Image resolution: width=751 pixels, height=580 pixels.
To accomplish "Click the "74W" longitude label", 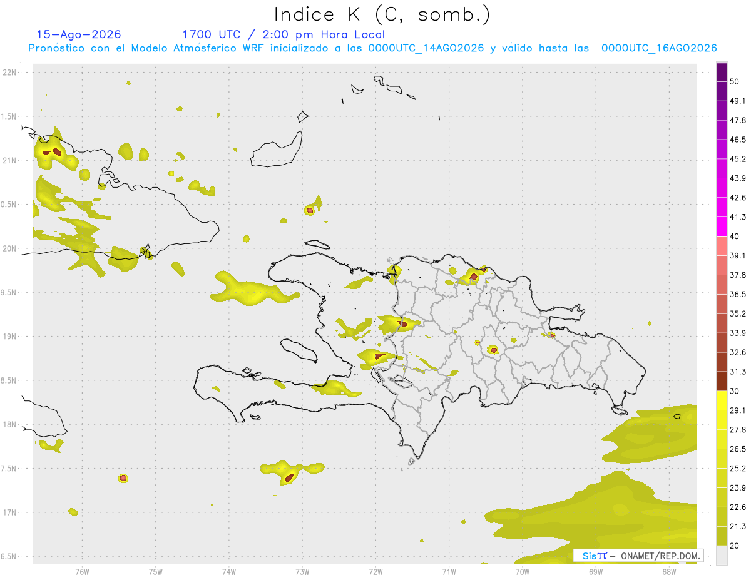I will point(229,572).
